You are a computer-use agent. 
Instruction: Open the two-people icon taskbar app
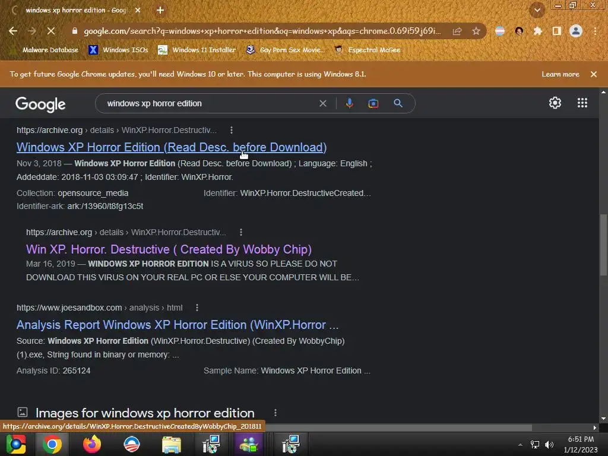click(249, 444)
